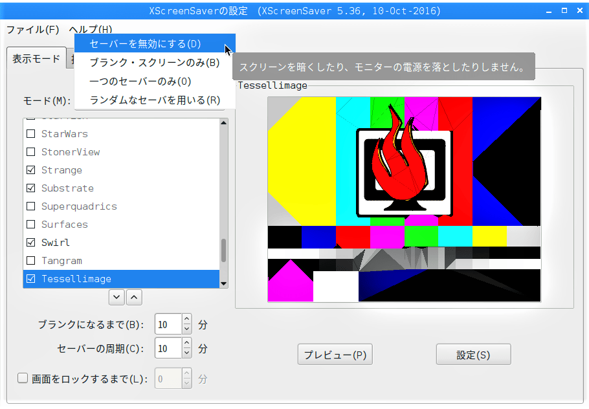This screenshot has height=409, width=589.
Task: Decrease セーバーの周期(C) value with the down arrow
Action: [186, 353]
